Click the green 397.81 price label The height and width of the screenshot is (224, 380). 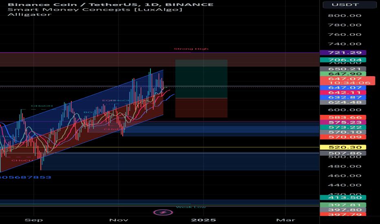343,205
